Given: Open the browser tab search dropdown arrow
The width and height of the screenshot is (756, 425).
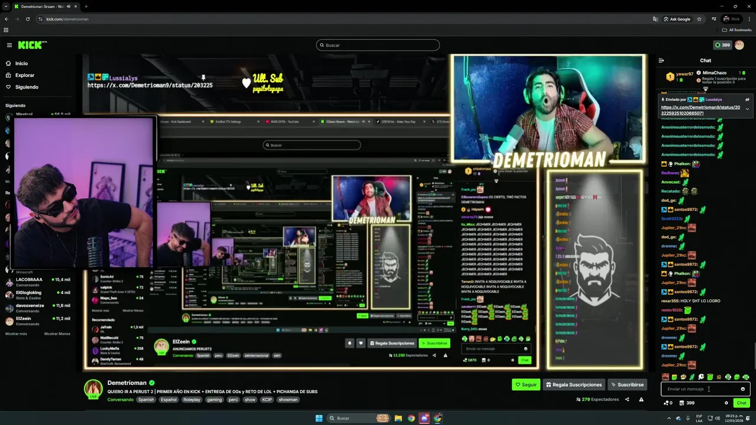Looking at the screenshot, I should click(6, 6).
